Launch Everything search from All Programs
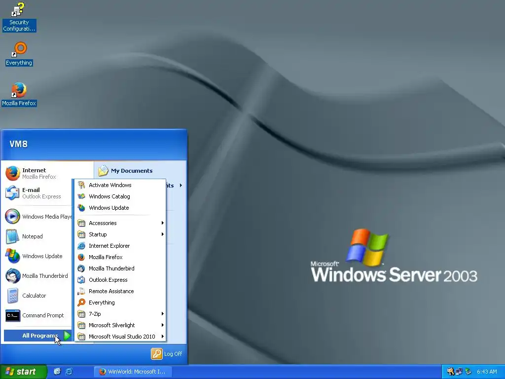The width and height of the screenshot is (505, 379). coord(120,303)
